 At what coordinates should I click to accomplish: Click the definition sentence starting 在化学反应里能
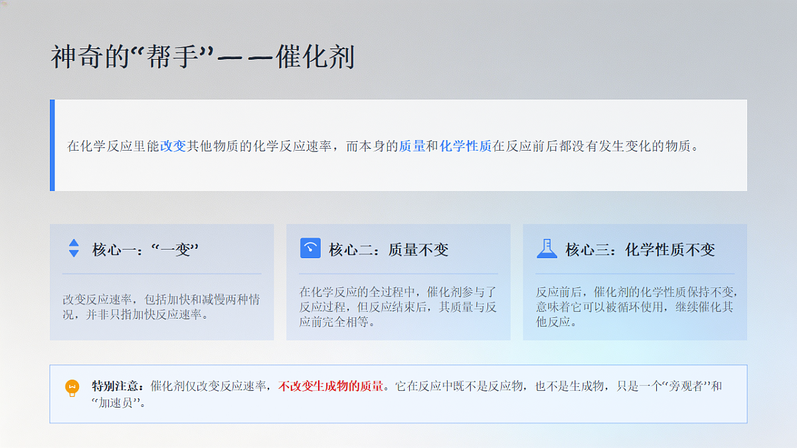click(383, 146)
